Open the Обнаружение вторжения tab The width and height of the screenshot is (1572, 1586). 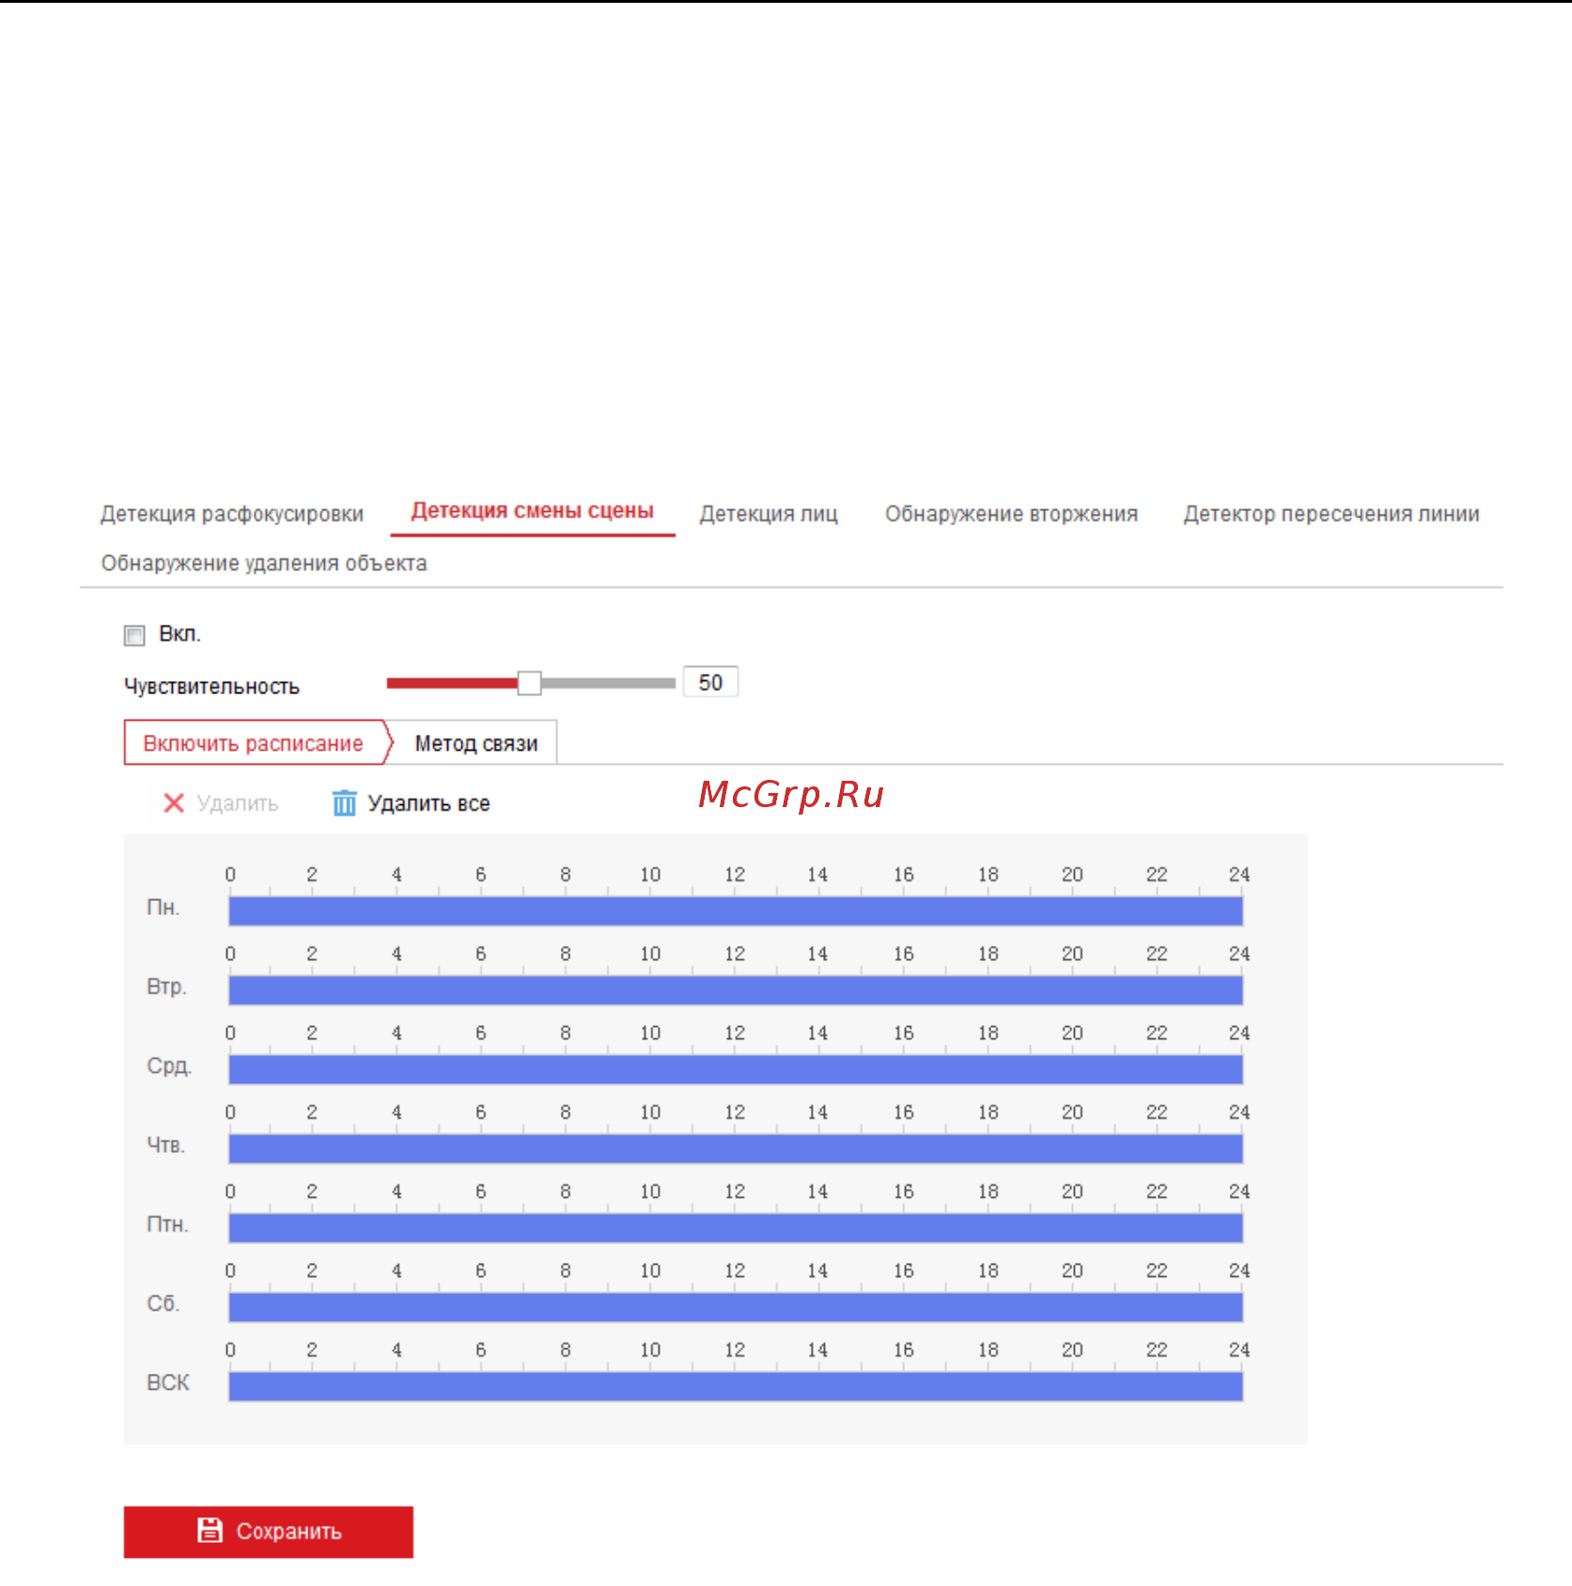pyautogui.click(x=1011, y=514)
